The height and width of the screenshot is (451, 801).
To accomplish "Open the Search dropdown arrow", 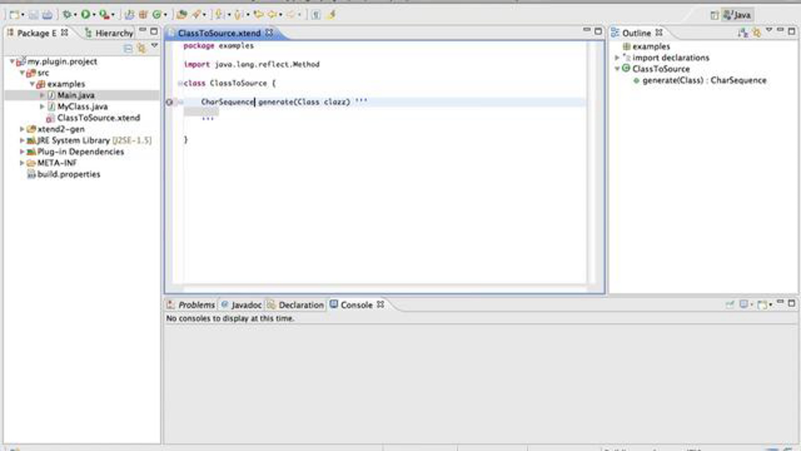I will [204, 15].
